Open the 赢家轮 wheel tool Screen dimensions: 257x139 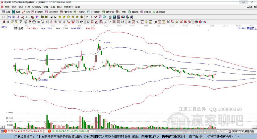click(133, 12)
